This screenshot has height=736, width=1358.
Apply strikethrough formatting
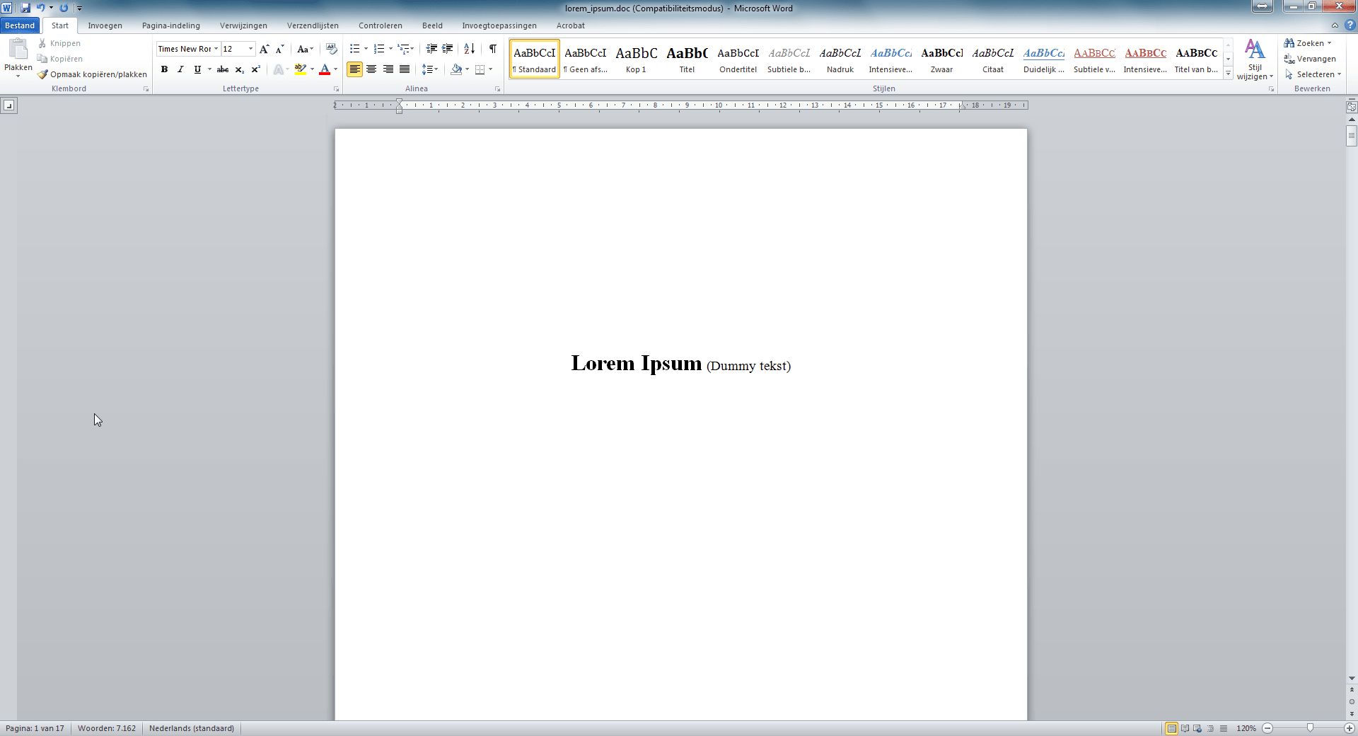(x=223, y=69)
